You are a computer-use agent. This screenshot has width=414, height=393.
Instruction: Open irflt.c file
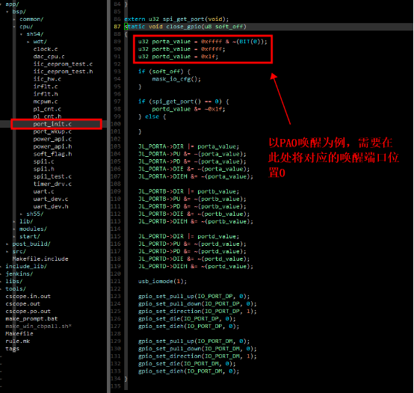pos(46,87)
